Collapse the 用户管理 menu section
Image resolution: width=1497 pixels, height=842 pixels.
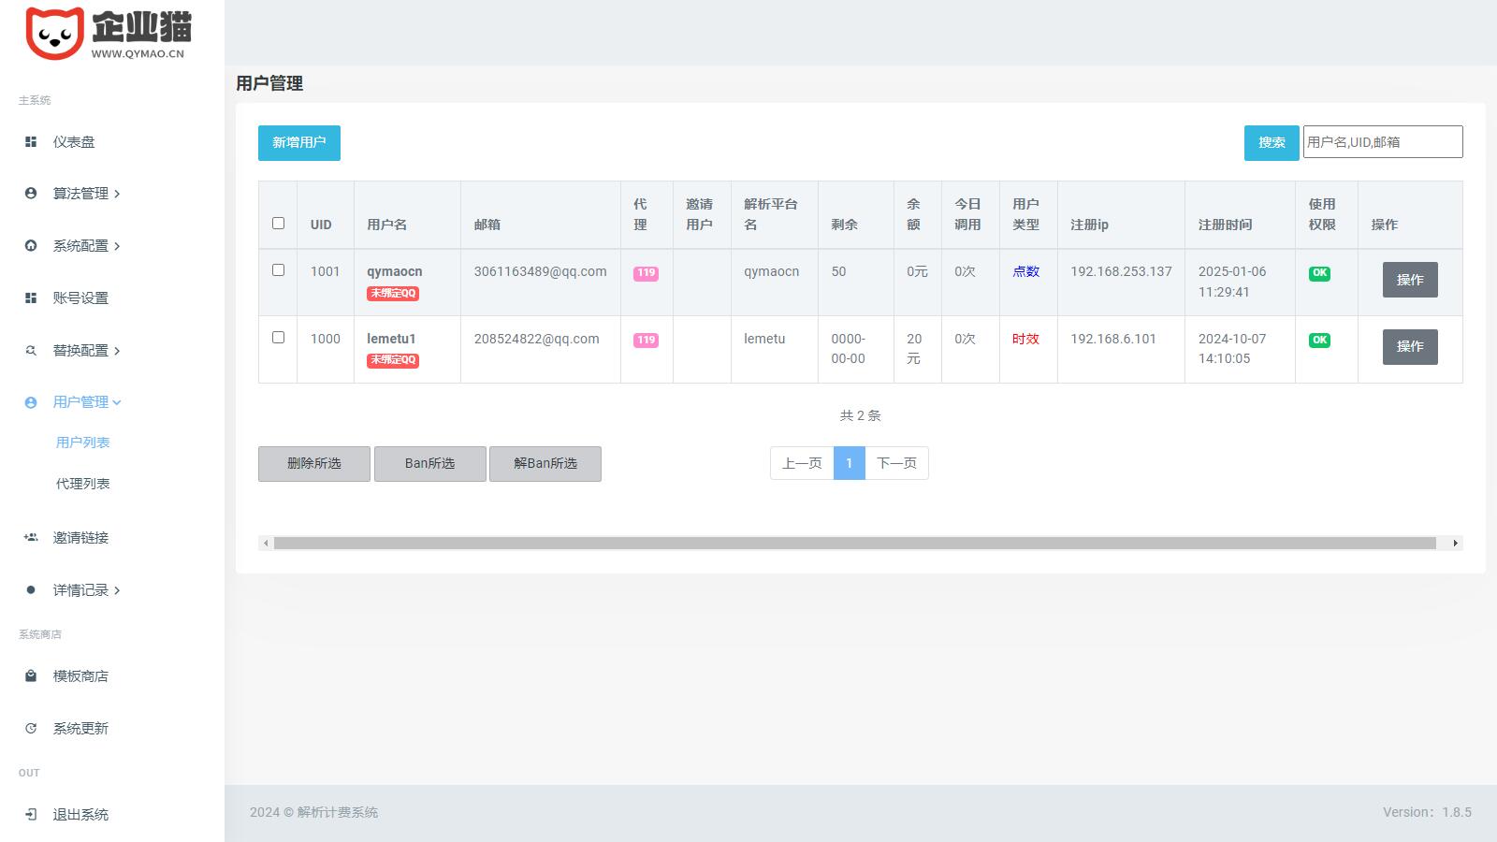point(86,402)
